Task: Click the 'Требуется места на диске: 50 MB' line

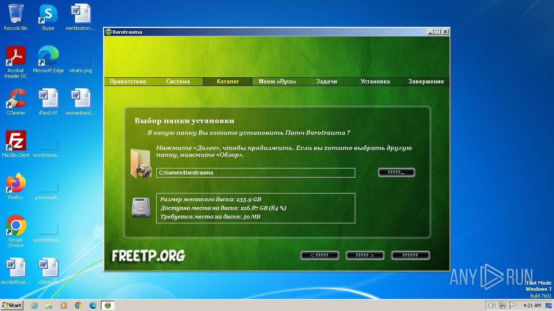Action: 210,217
